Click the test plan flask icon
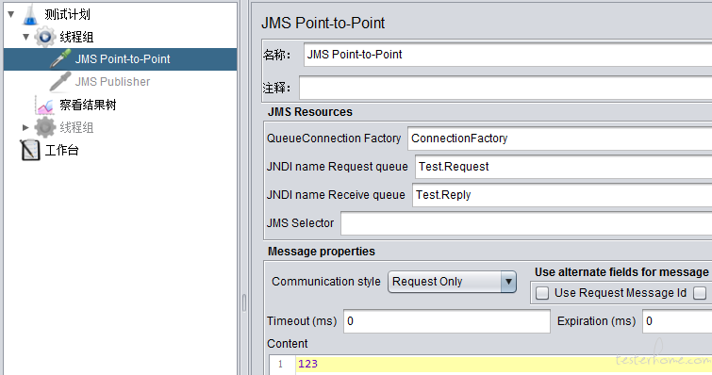712x375 pixels. click(30, 14)
